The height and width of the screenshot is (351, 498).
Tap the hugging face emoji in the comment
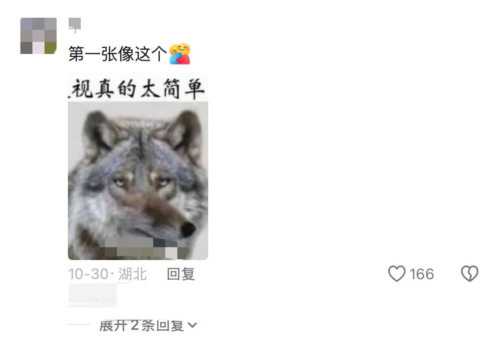coord(180,54)
